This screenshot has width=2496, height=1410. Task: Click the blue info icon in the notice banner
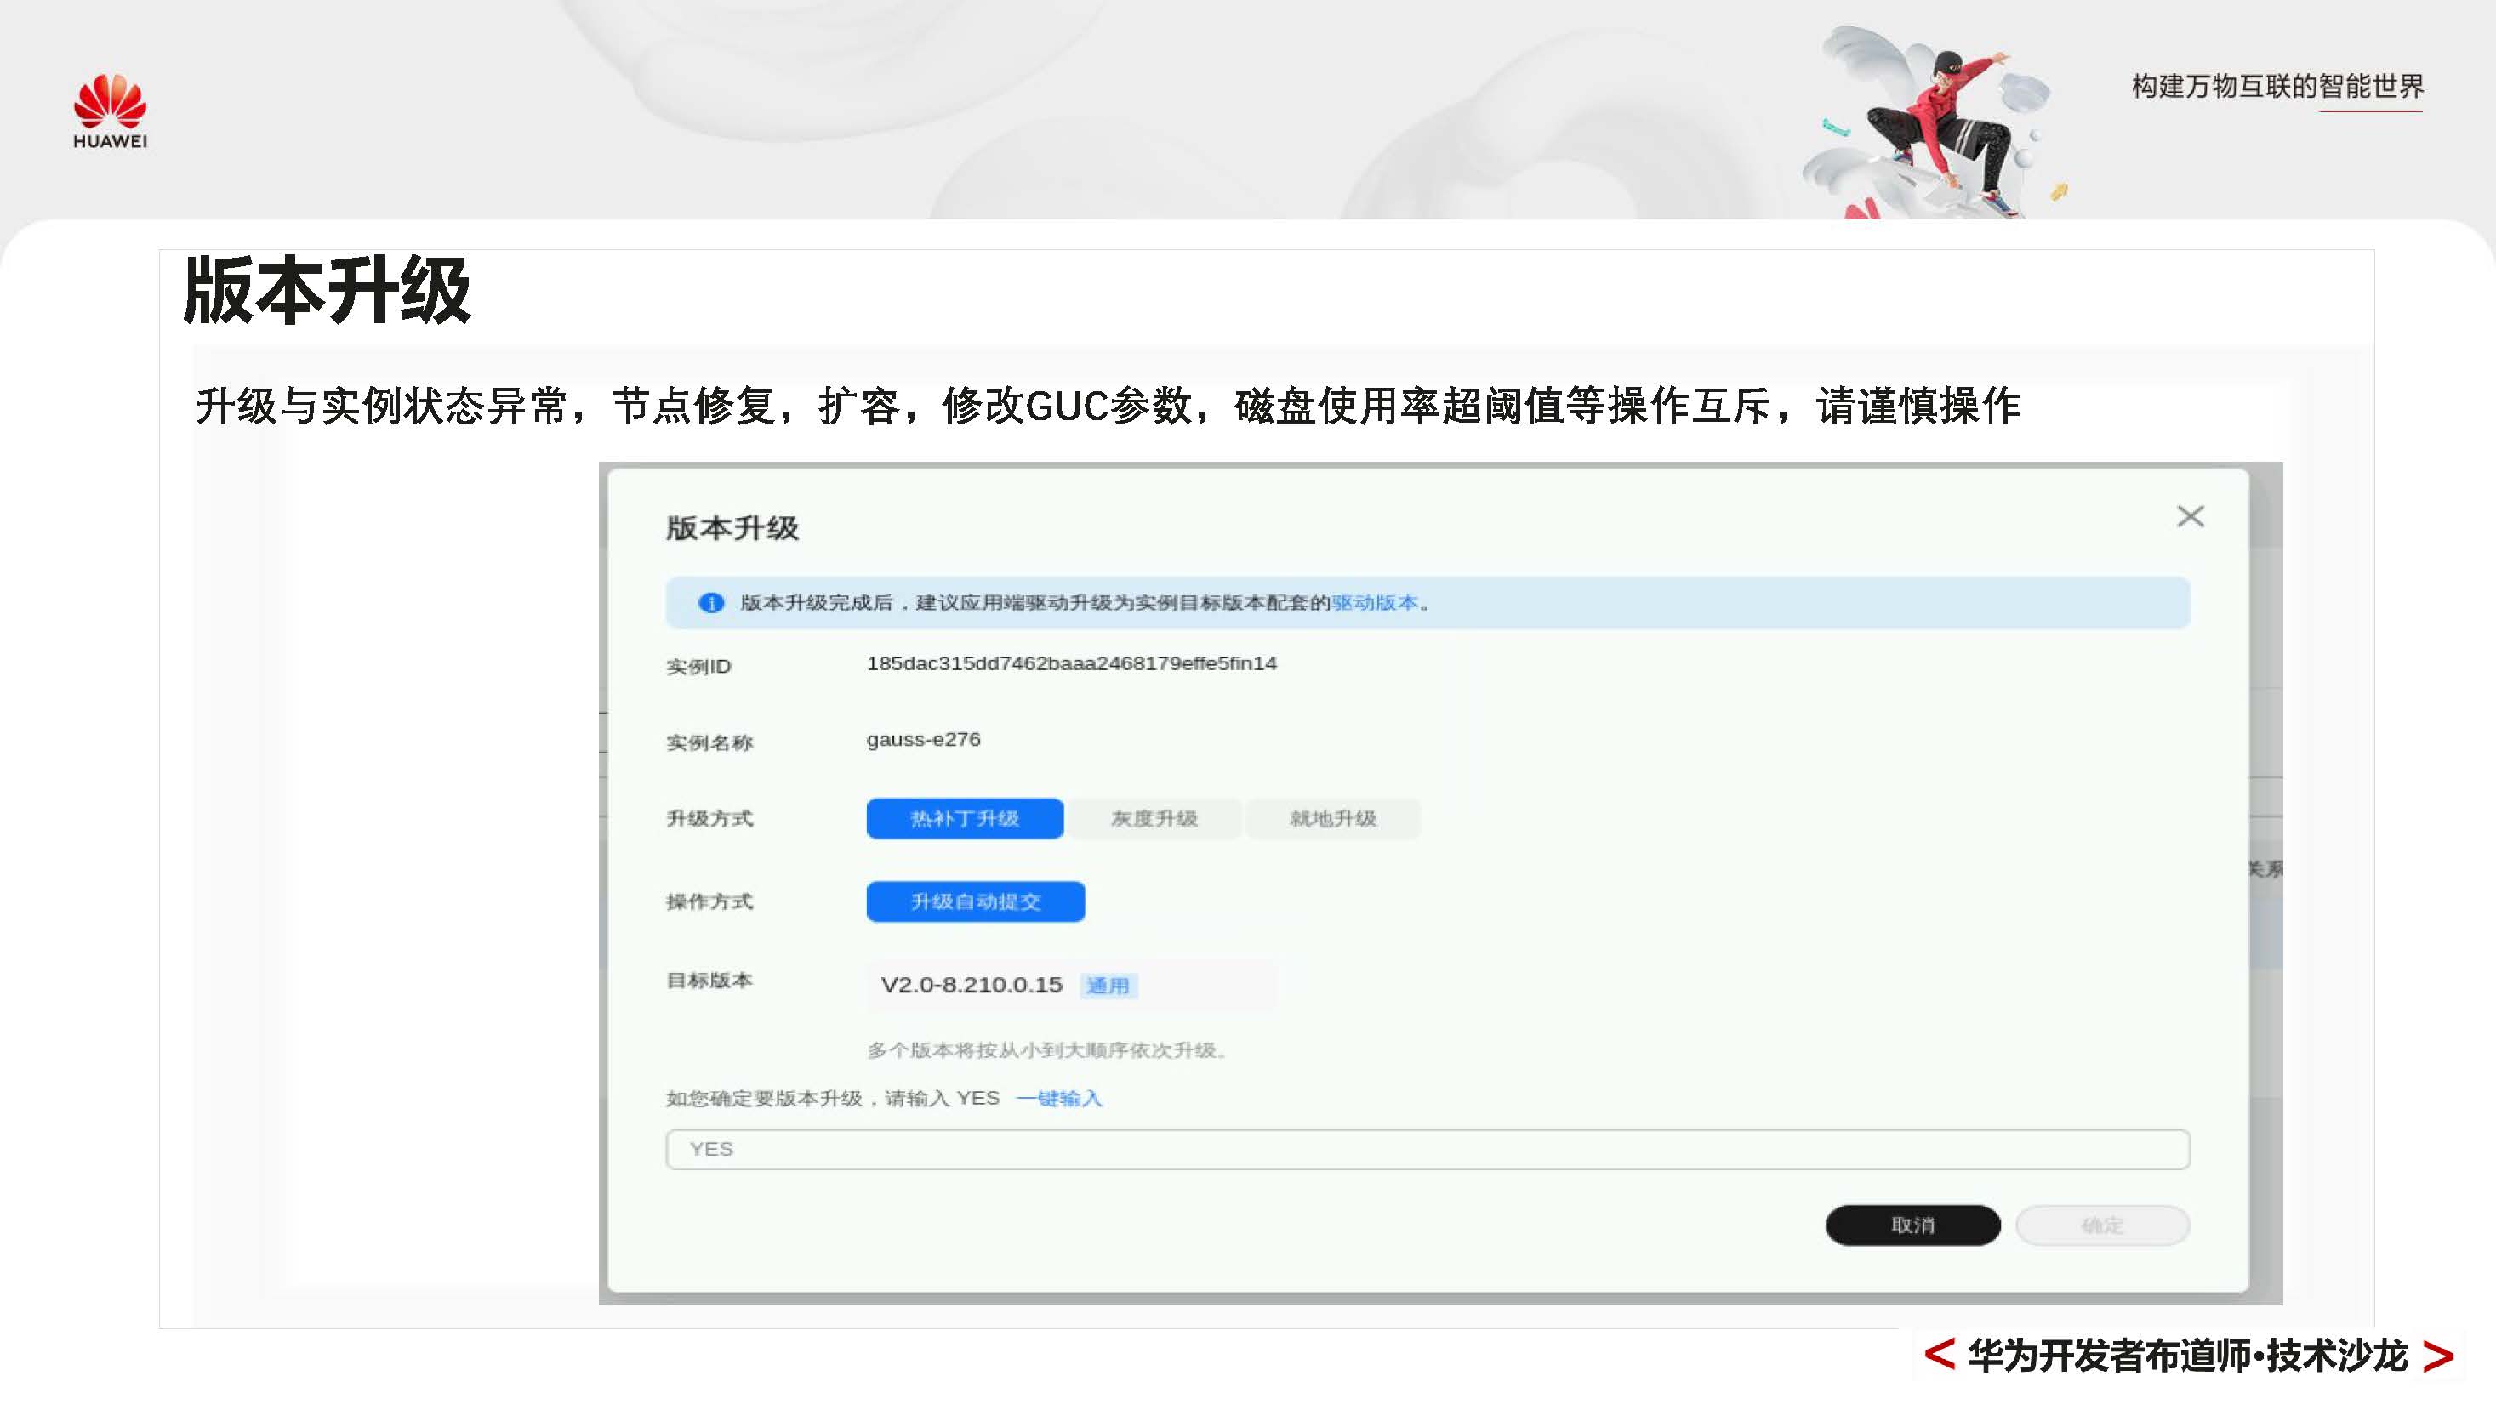point(712,602)
